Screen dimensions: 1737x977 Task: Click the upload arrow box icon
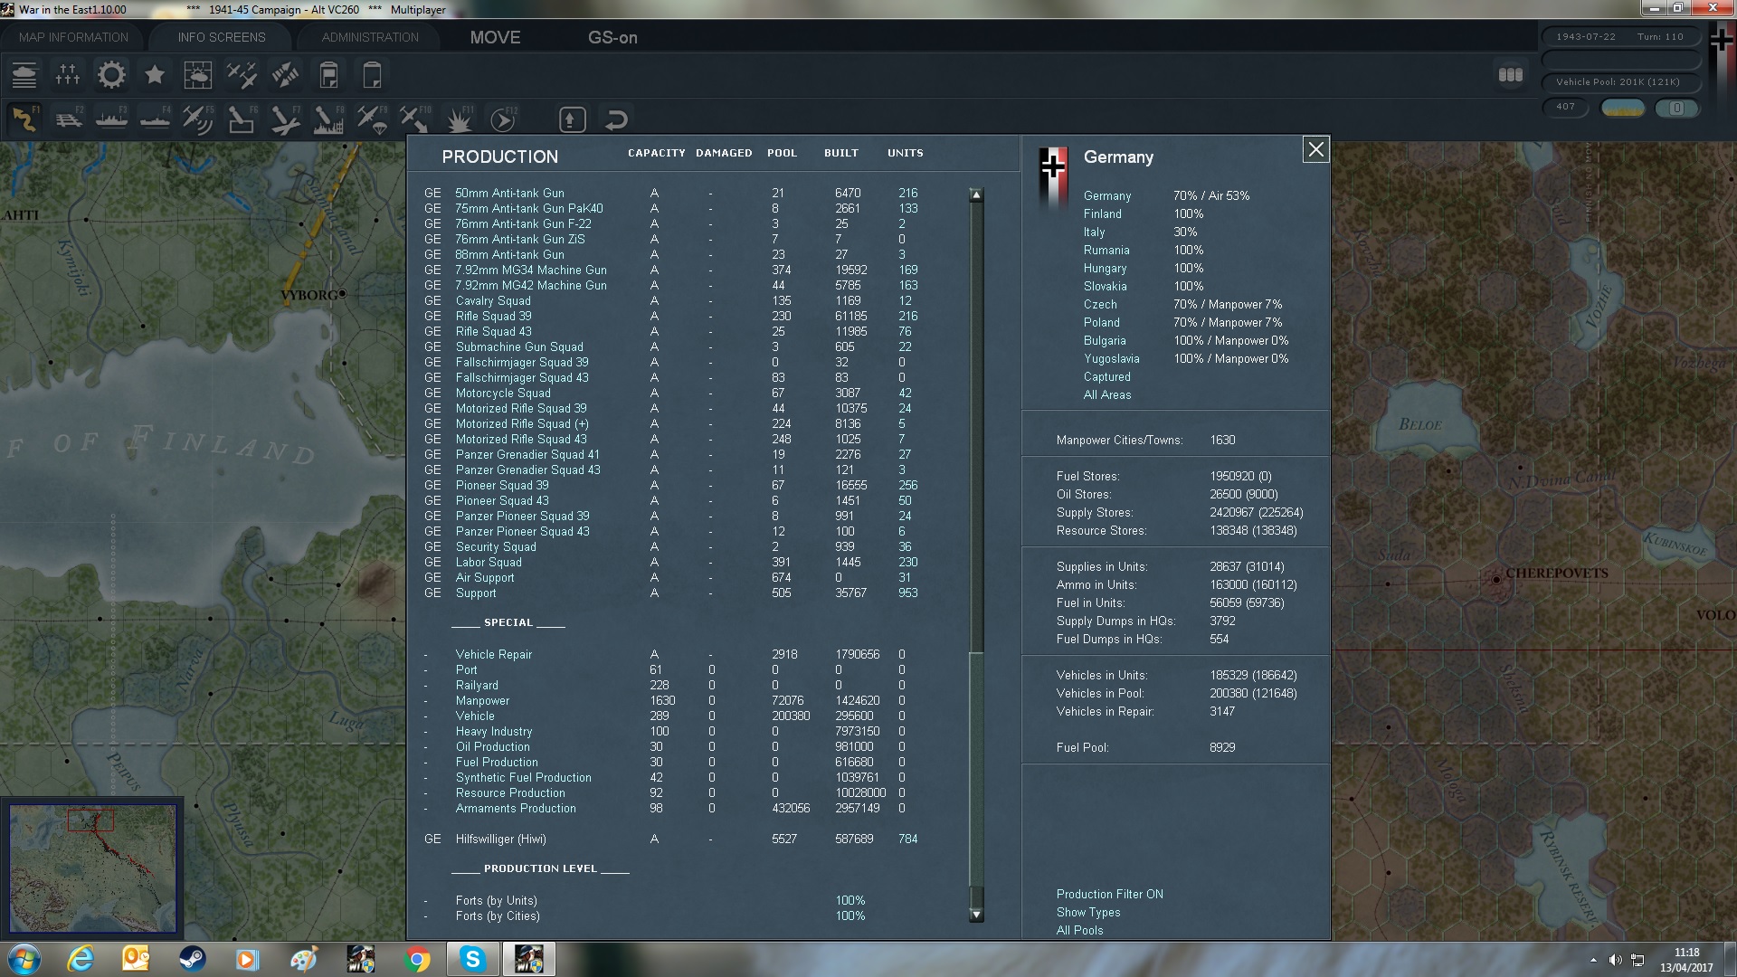click(572, 119)
